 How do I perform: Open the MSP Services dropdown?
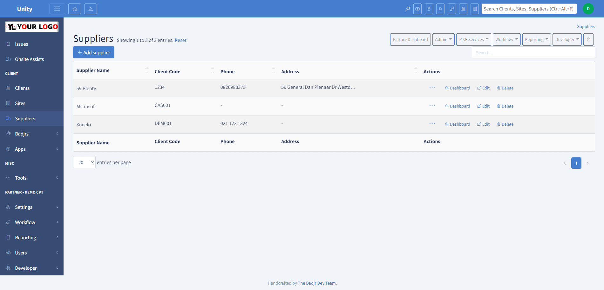tap(474, 40)
